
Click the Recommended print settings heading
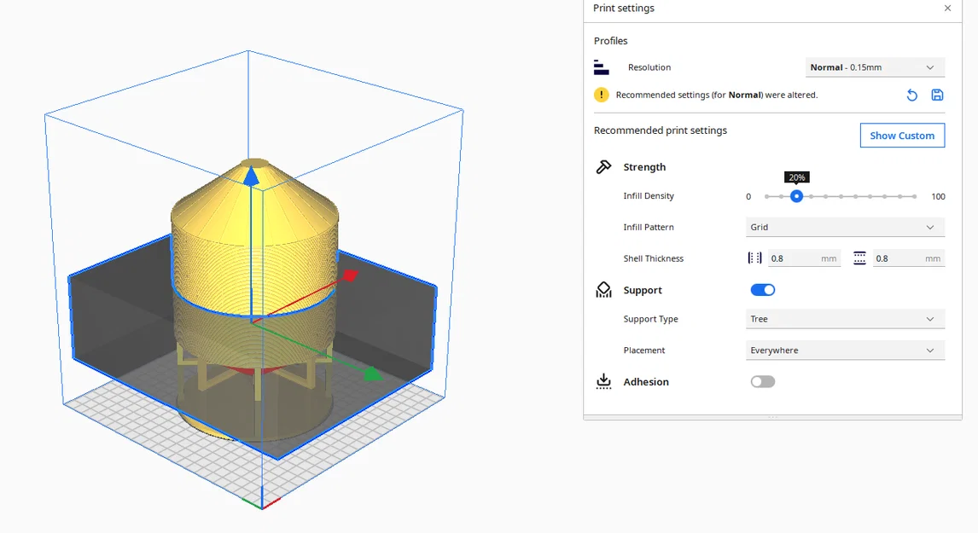coord(661,130)
